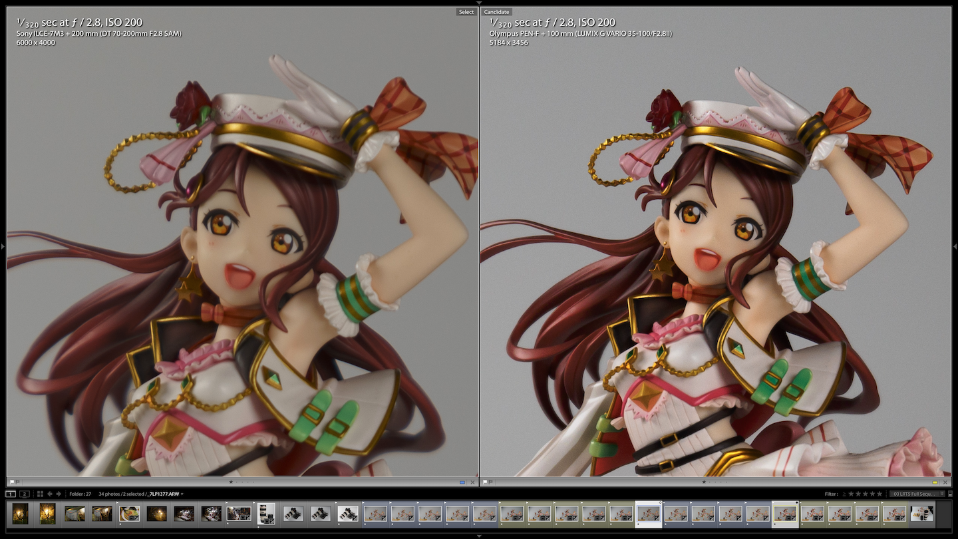Click the 'Folder : 27' source text
This screenshot has height=539, width=958.
(80, 494)
